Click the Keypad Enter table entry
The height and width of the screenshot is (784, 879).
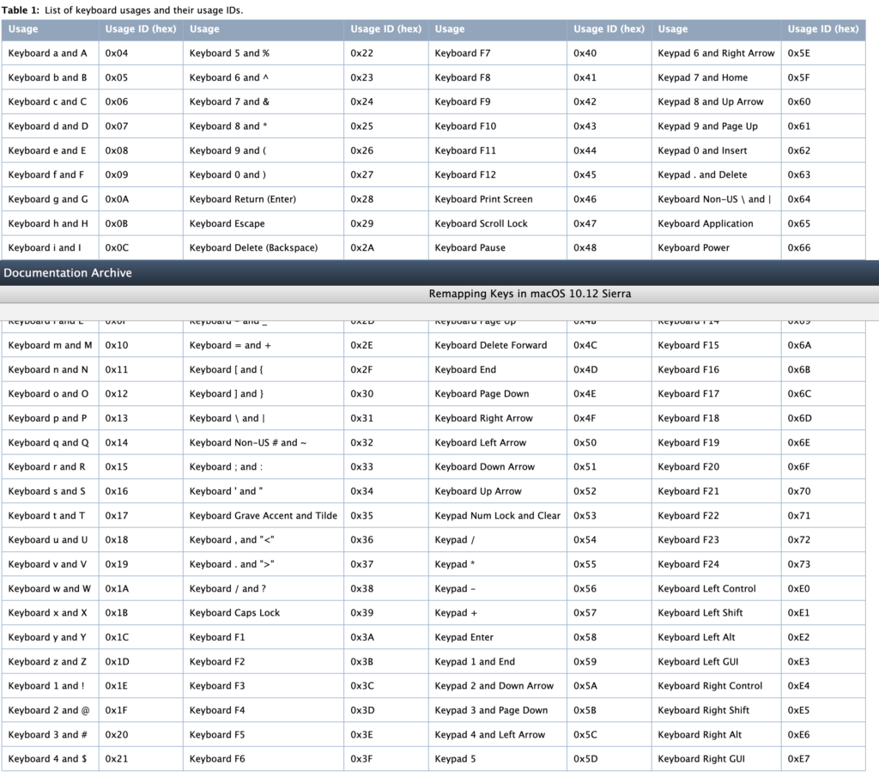(464, 637)
